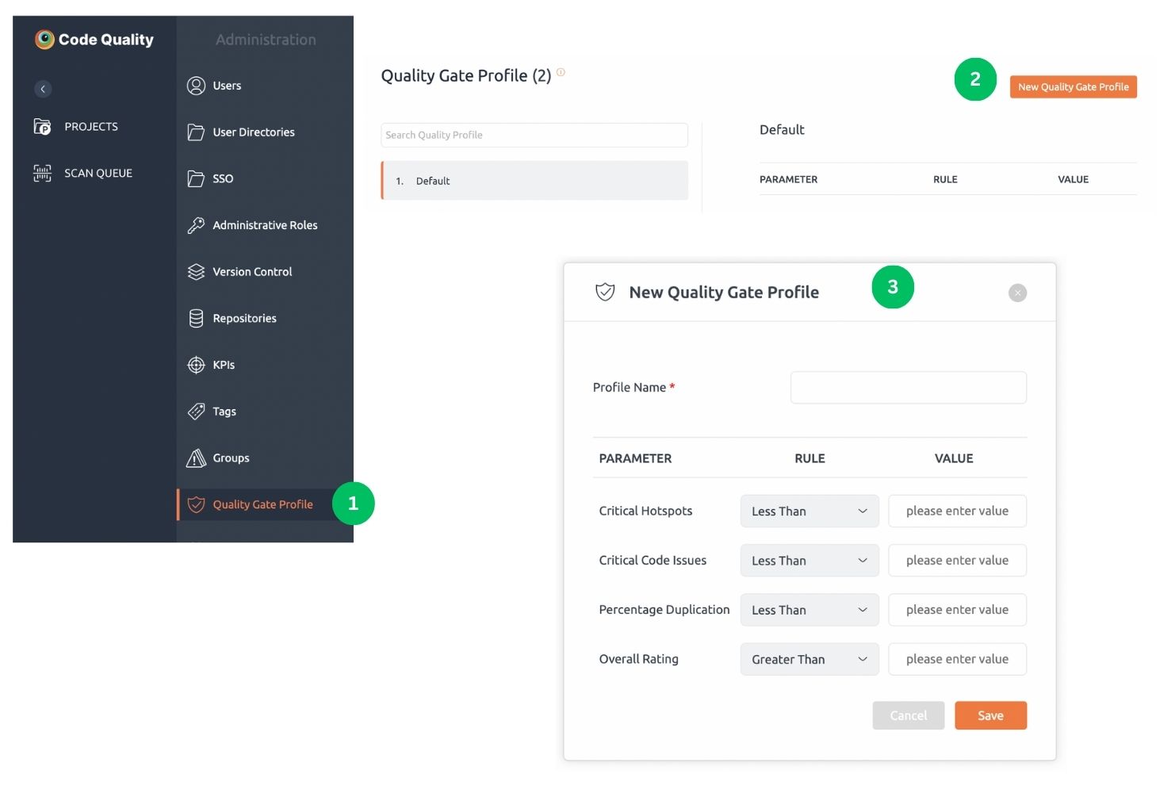1175x793 pixels.
Task: Click the Save button in dialog
Action: [x=990, y=715]
